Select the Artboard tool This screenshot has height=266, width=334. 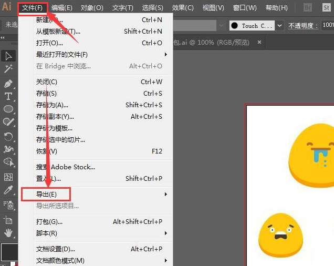click(x=8, y=220)
